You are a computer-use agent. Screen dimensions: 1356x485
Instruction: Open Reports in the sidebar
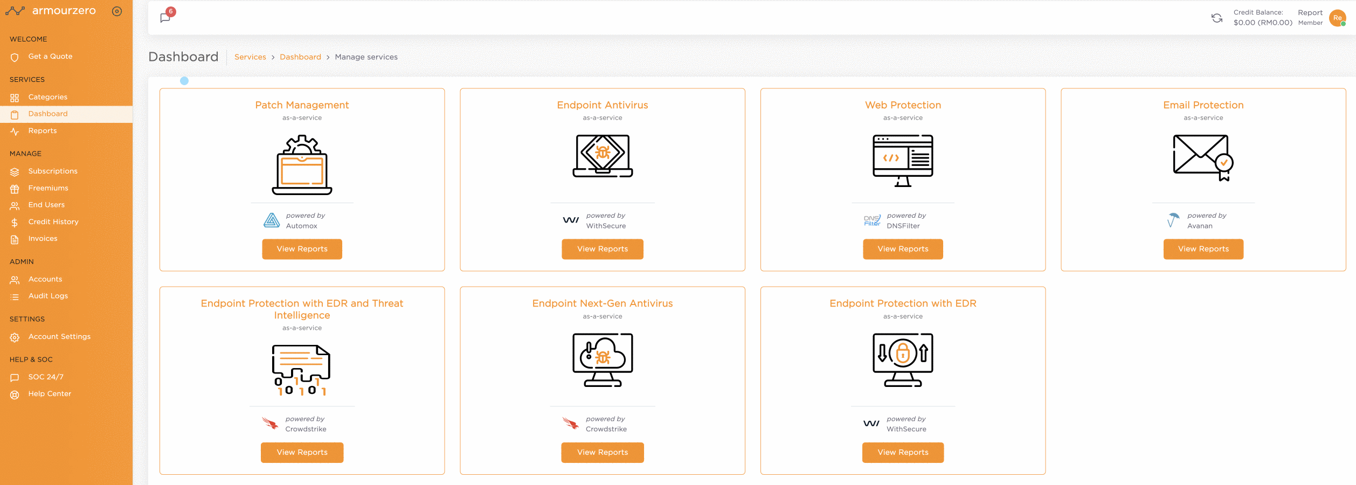pos(66,131)
